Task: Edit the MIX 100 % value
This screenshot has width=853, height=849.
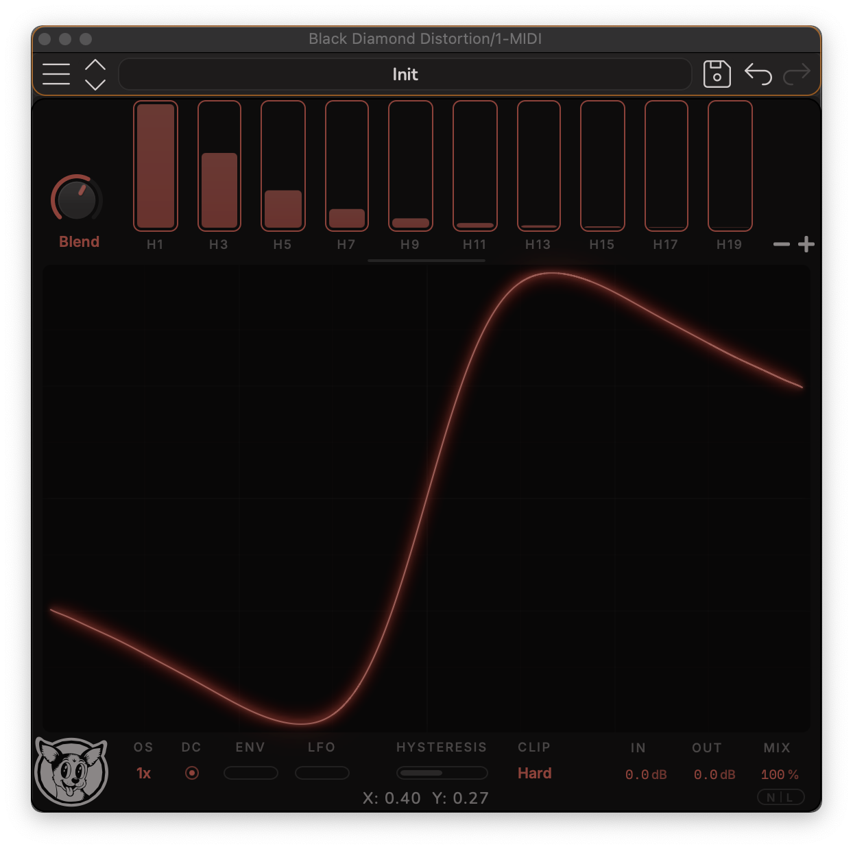Action: [780, 774]
